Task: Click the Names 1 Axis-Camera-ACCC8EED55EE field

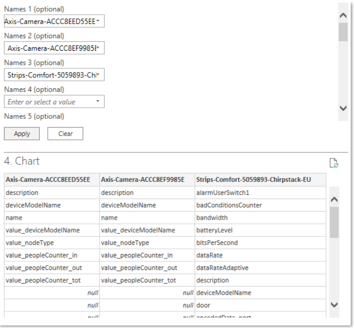Action: (x=54, y=21)
